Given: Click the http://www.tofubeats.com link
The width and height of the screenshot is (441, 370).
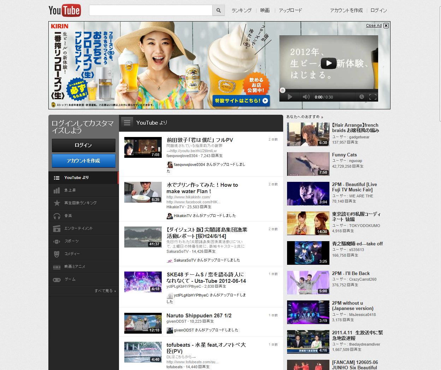Looking at the screenshot, I should click(193, 362).
